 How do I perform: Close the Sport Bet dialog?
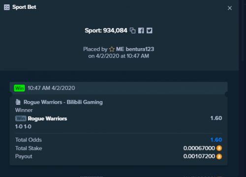230,8
